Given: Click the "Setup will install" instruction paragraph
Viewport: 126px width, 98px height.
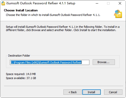Looking at the screenshot, I should (63, 29).
